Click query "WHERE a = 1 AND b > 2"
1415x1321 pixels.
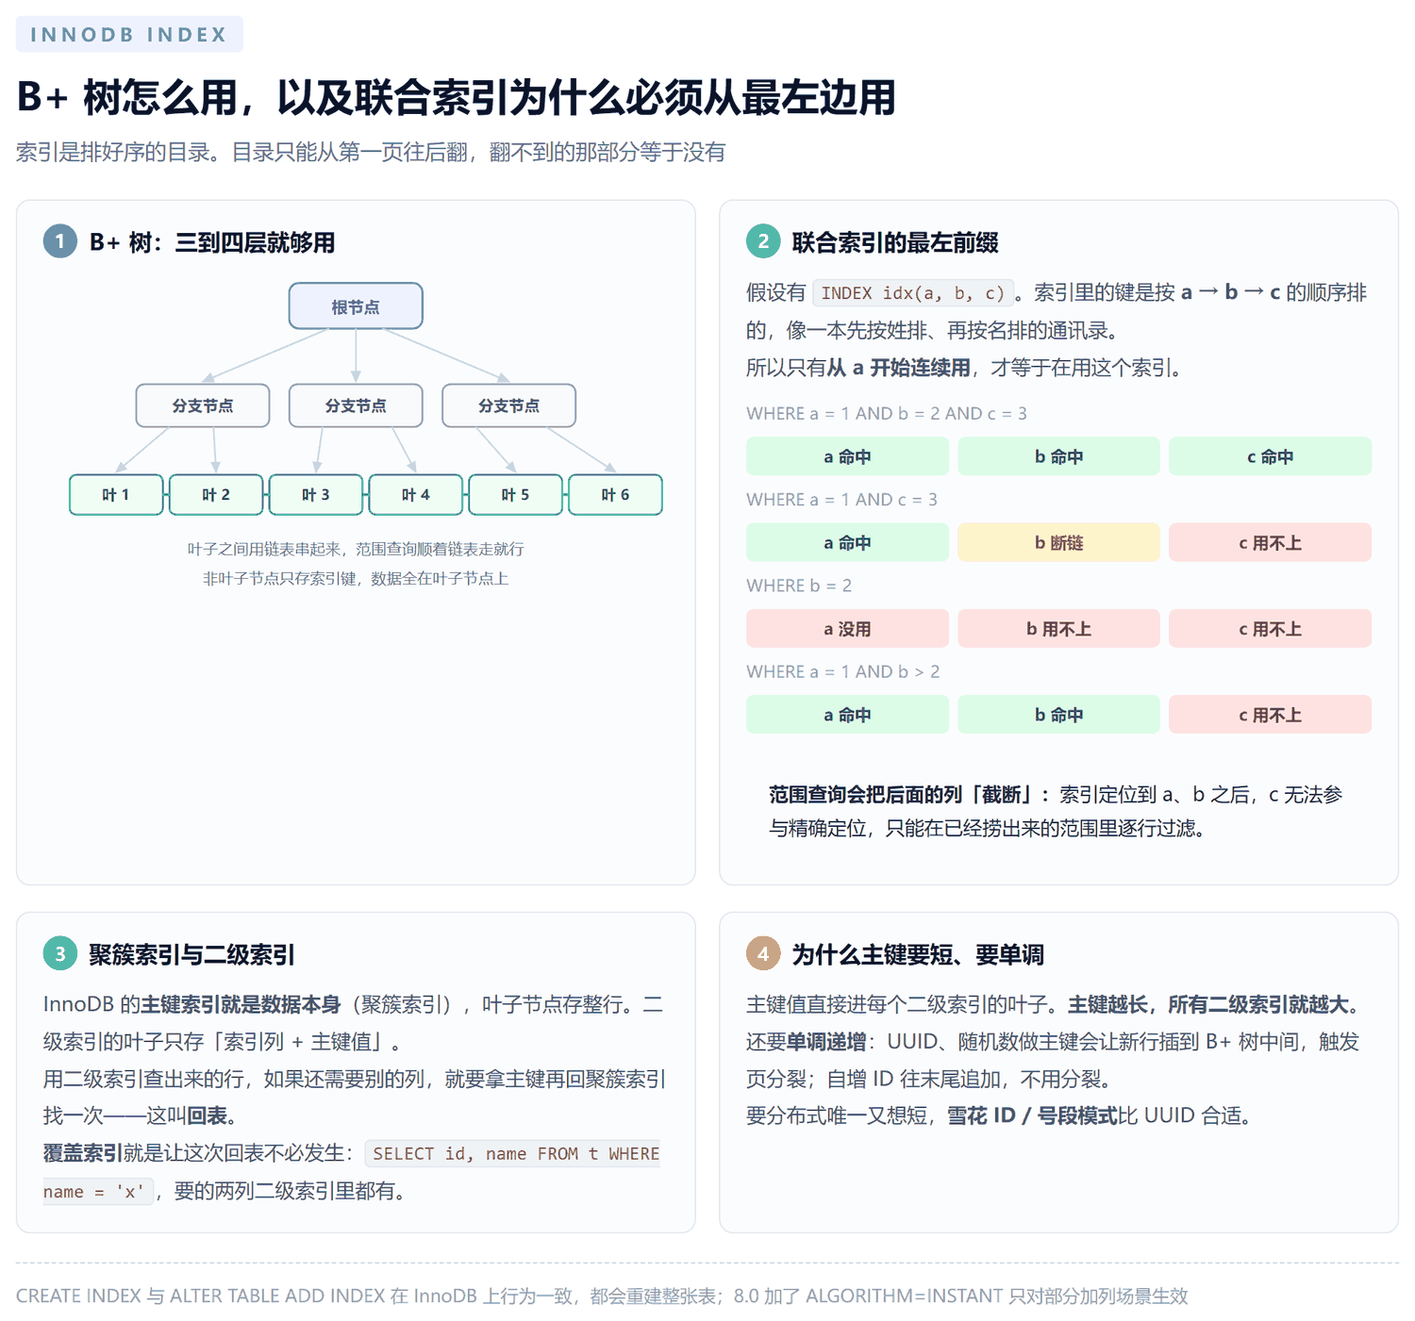(843, 671)
